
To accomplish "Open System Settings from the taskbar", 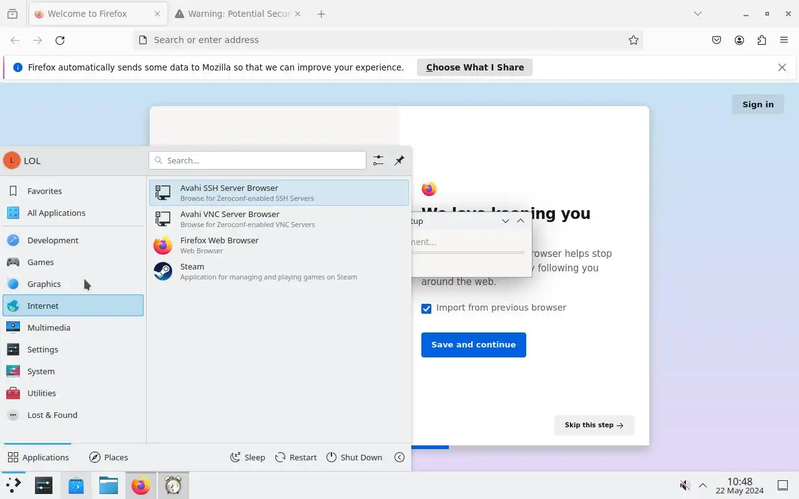I will (44, 485).
